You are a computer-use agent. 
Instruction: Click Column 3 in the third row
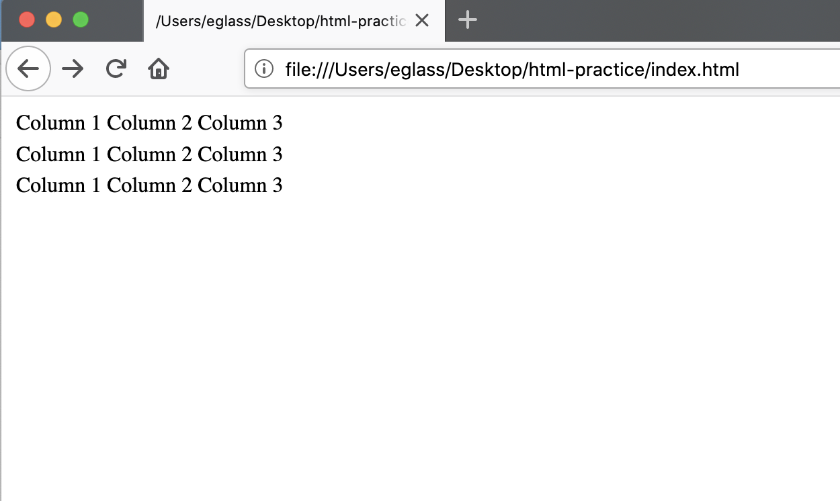[240, 185]
